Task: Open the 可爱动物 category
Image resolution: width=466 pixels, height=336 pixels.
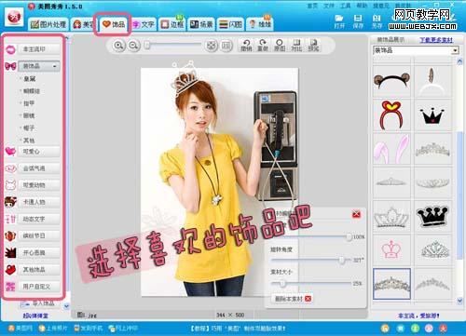Action: click(x=39, y=185)
